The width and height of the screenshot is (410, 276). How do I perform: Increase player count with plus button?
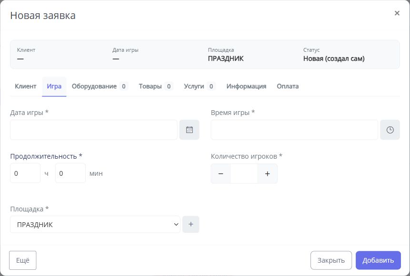pos(267,173)
